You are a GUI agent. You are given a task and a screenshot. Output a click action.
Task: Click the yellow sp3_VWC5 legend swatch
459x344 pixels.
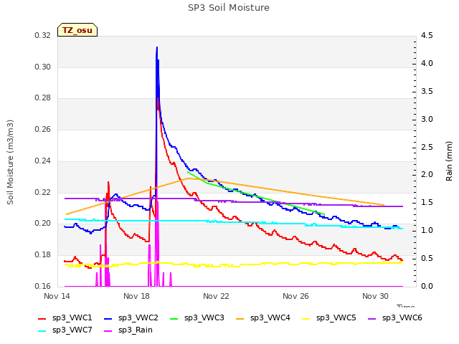click(306, 318)
